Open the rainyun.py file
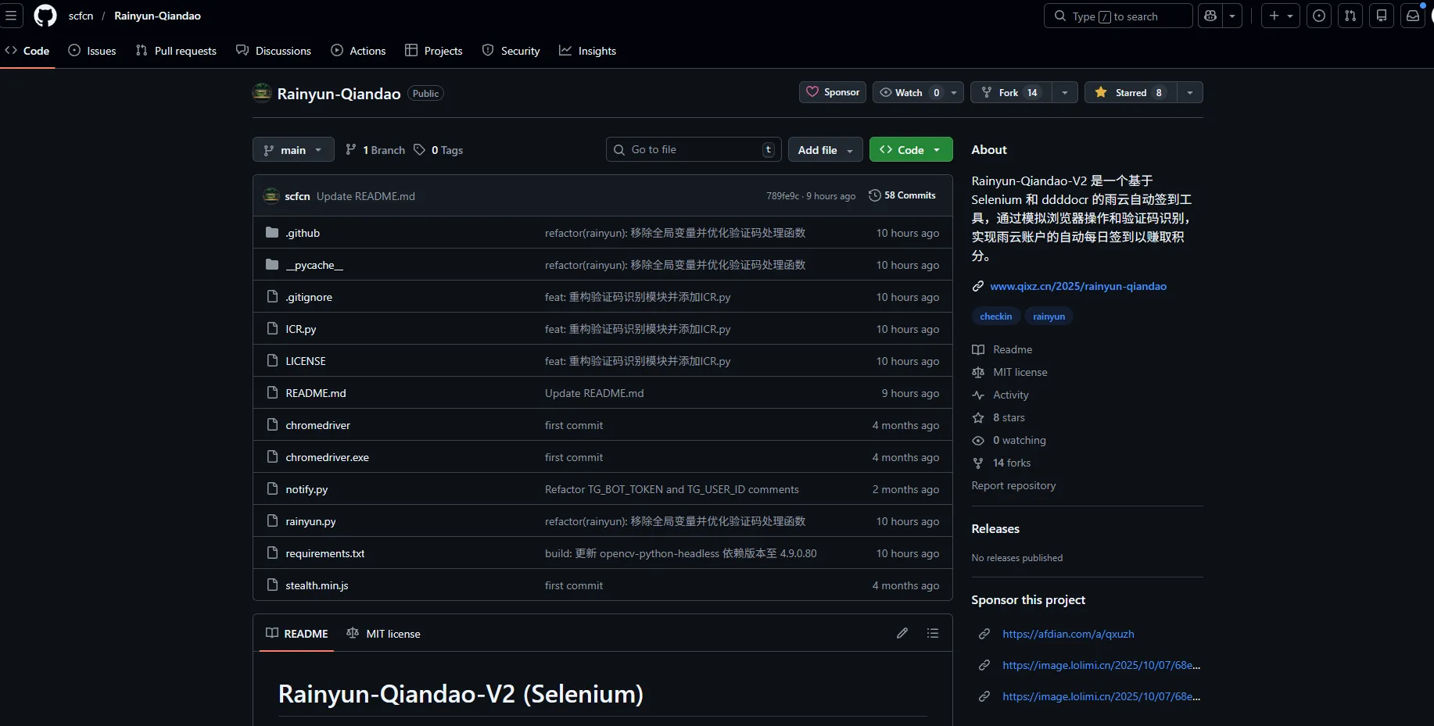The image size is (1434, 726). (310, 521)
